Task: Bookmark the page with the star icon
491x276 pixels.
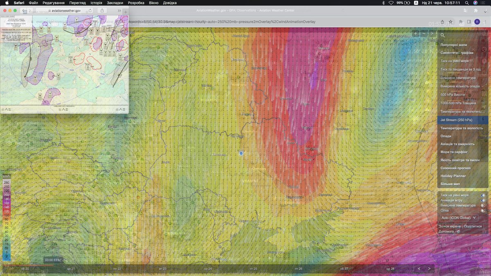Action: pyautogui.click(x=450, y=22)
